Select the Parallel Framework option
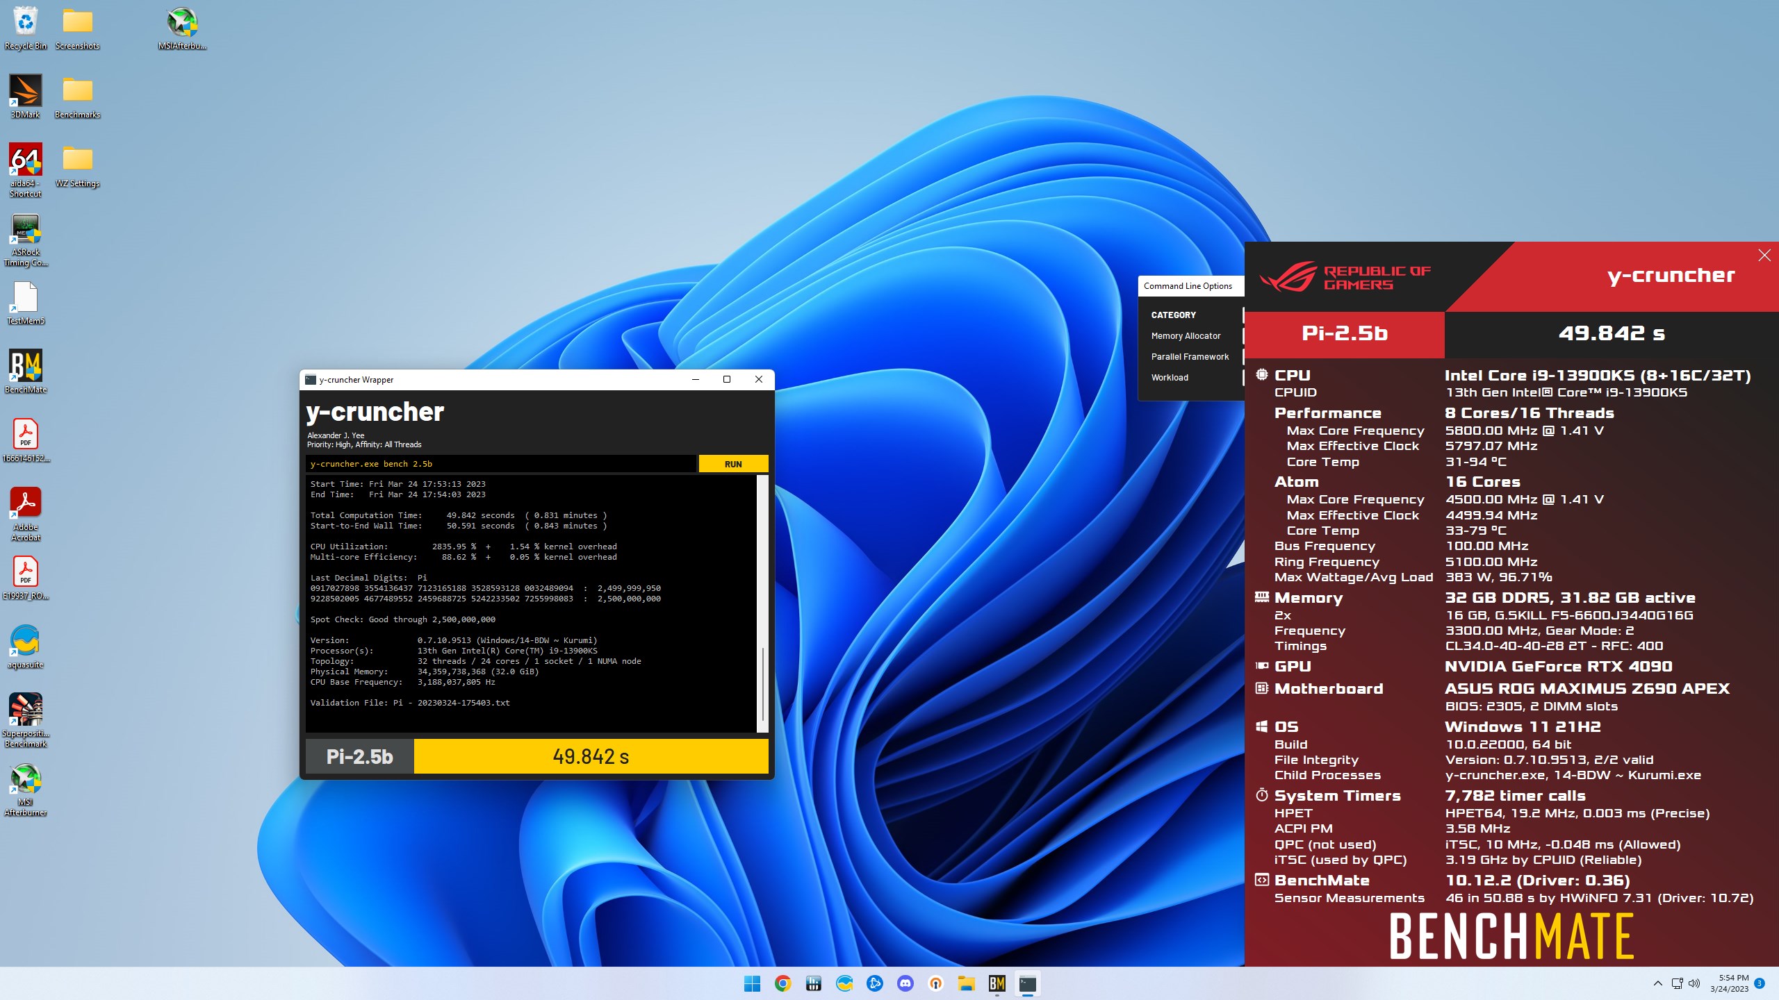This screenshot has width=1779, height=1000. 1190,357
